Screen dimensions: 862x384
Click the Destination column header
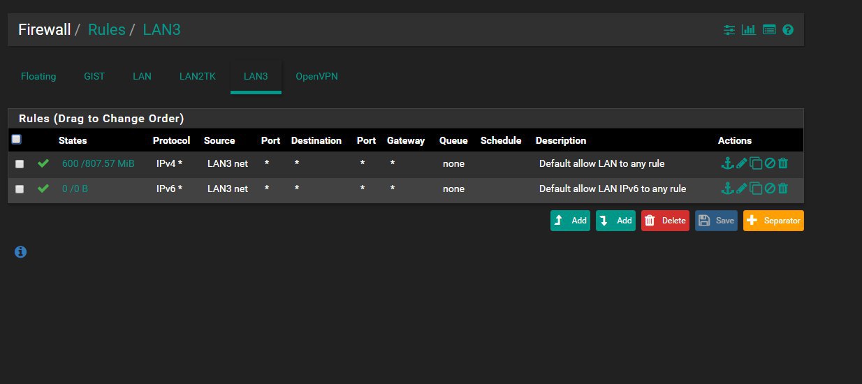coord(316,140)
